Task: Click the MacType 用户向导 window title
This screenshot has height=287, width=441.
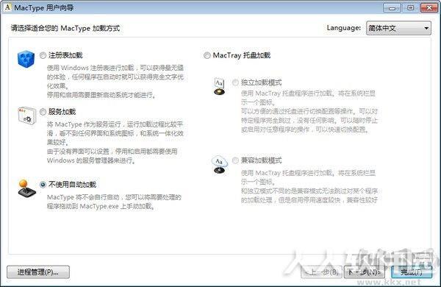Action: point(44,7)
